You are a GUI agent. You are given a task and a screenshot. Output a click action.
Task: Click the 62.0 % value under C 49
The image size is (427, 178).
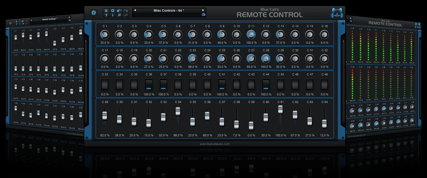(105, 135)
